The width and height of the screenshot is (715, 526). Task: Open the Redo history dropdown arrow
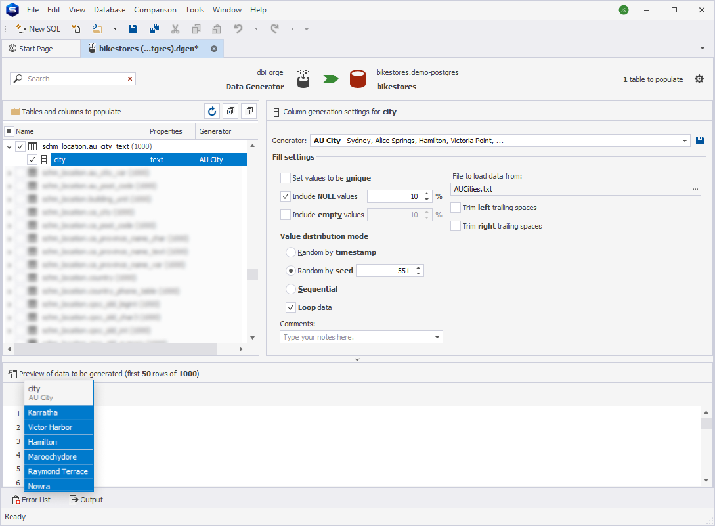click(292, 29)
